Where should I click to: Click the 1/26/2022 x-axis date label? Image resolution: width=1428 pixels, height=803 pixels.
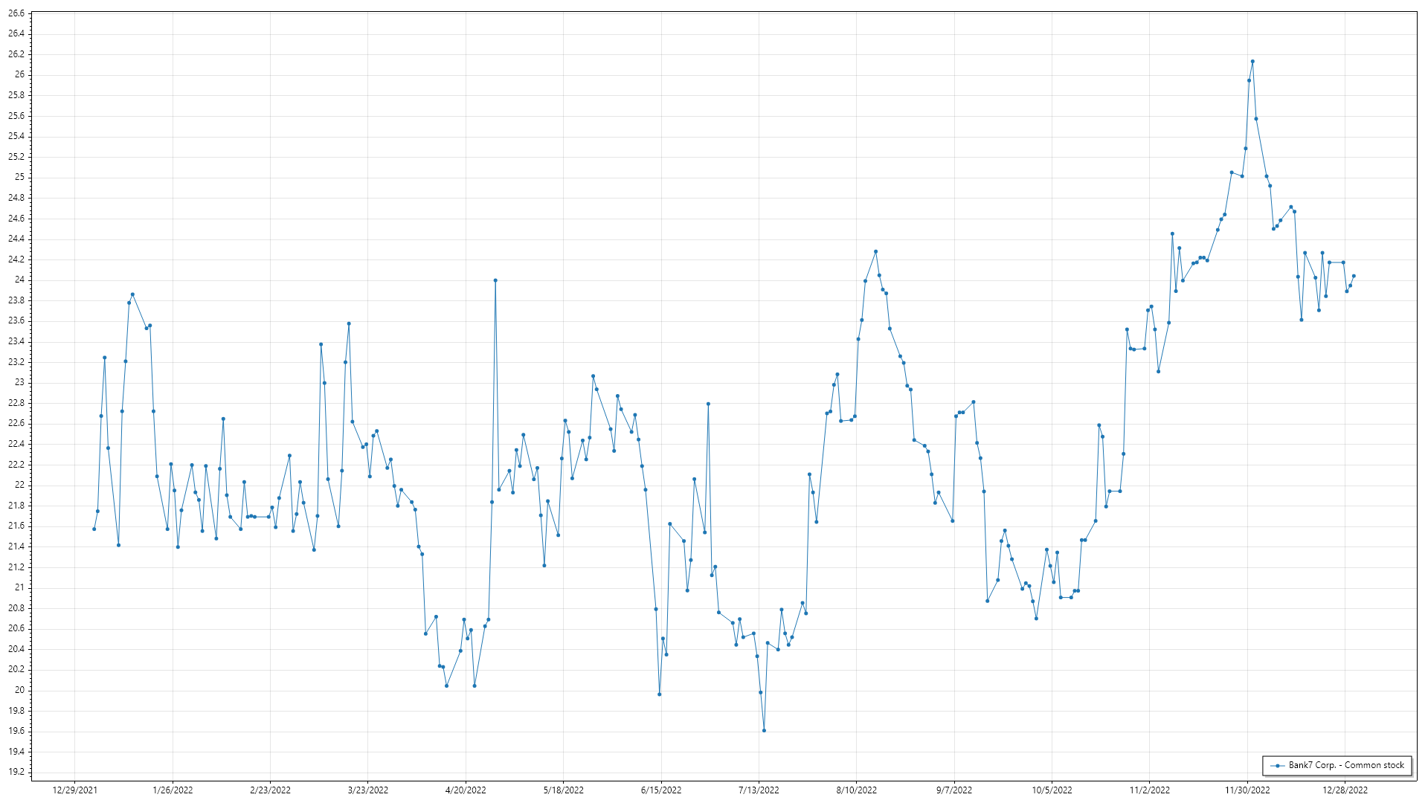pos(173,790)
